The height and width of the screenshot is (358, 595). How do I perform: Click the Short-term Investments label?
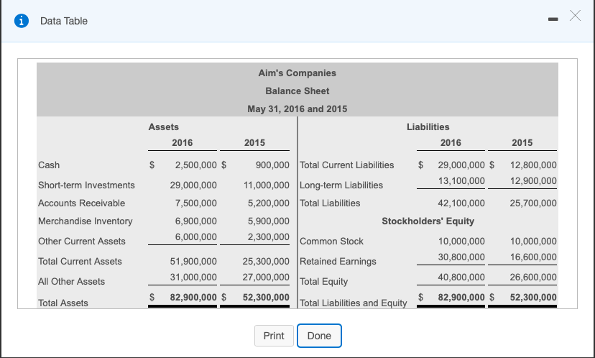[86, 185]
